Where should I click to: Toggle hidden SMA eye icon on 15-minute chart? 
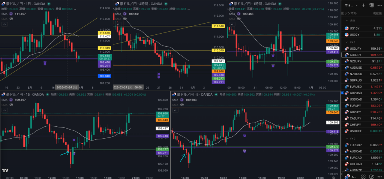point(11,105)
